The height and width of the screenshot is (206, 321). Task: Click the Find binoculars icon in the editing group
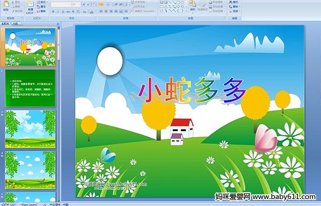[231, 2]
